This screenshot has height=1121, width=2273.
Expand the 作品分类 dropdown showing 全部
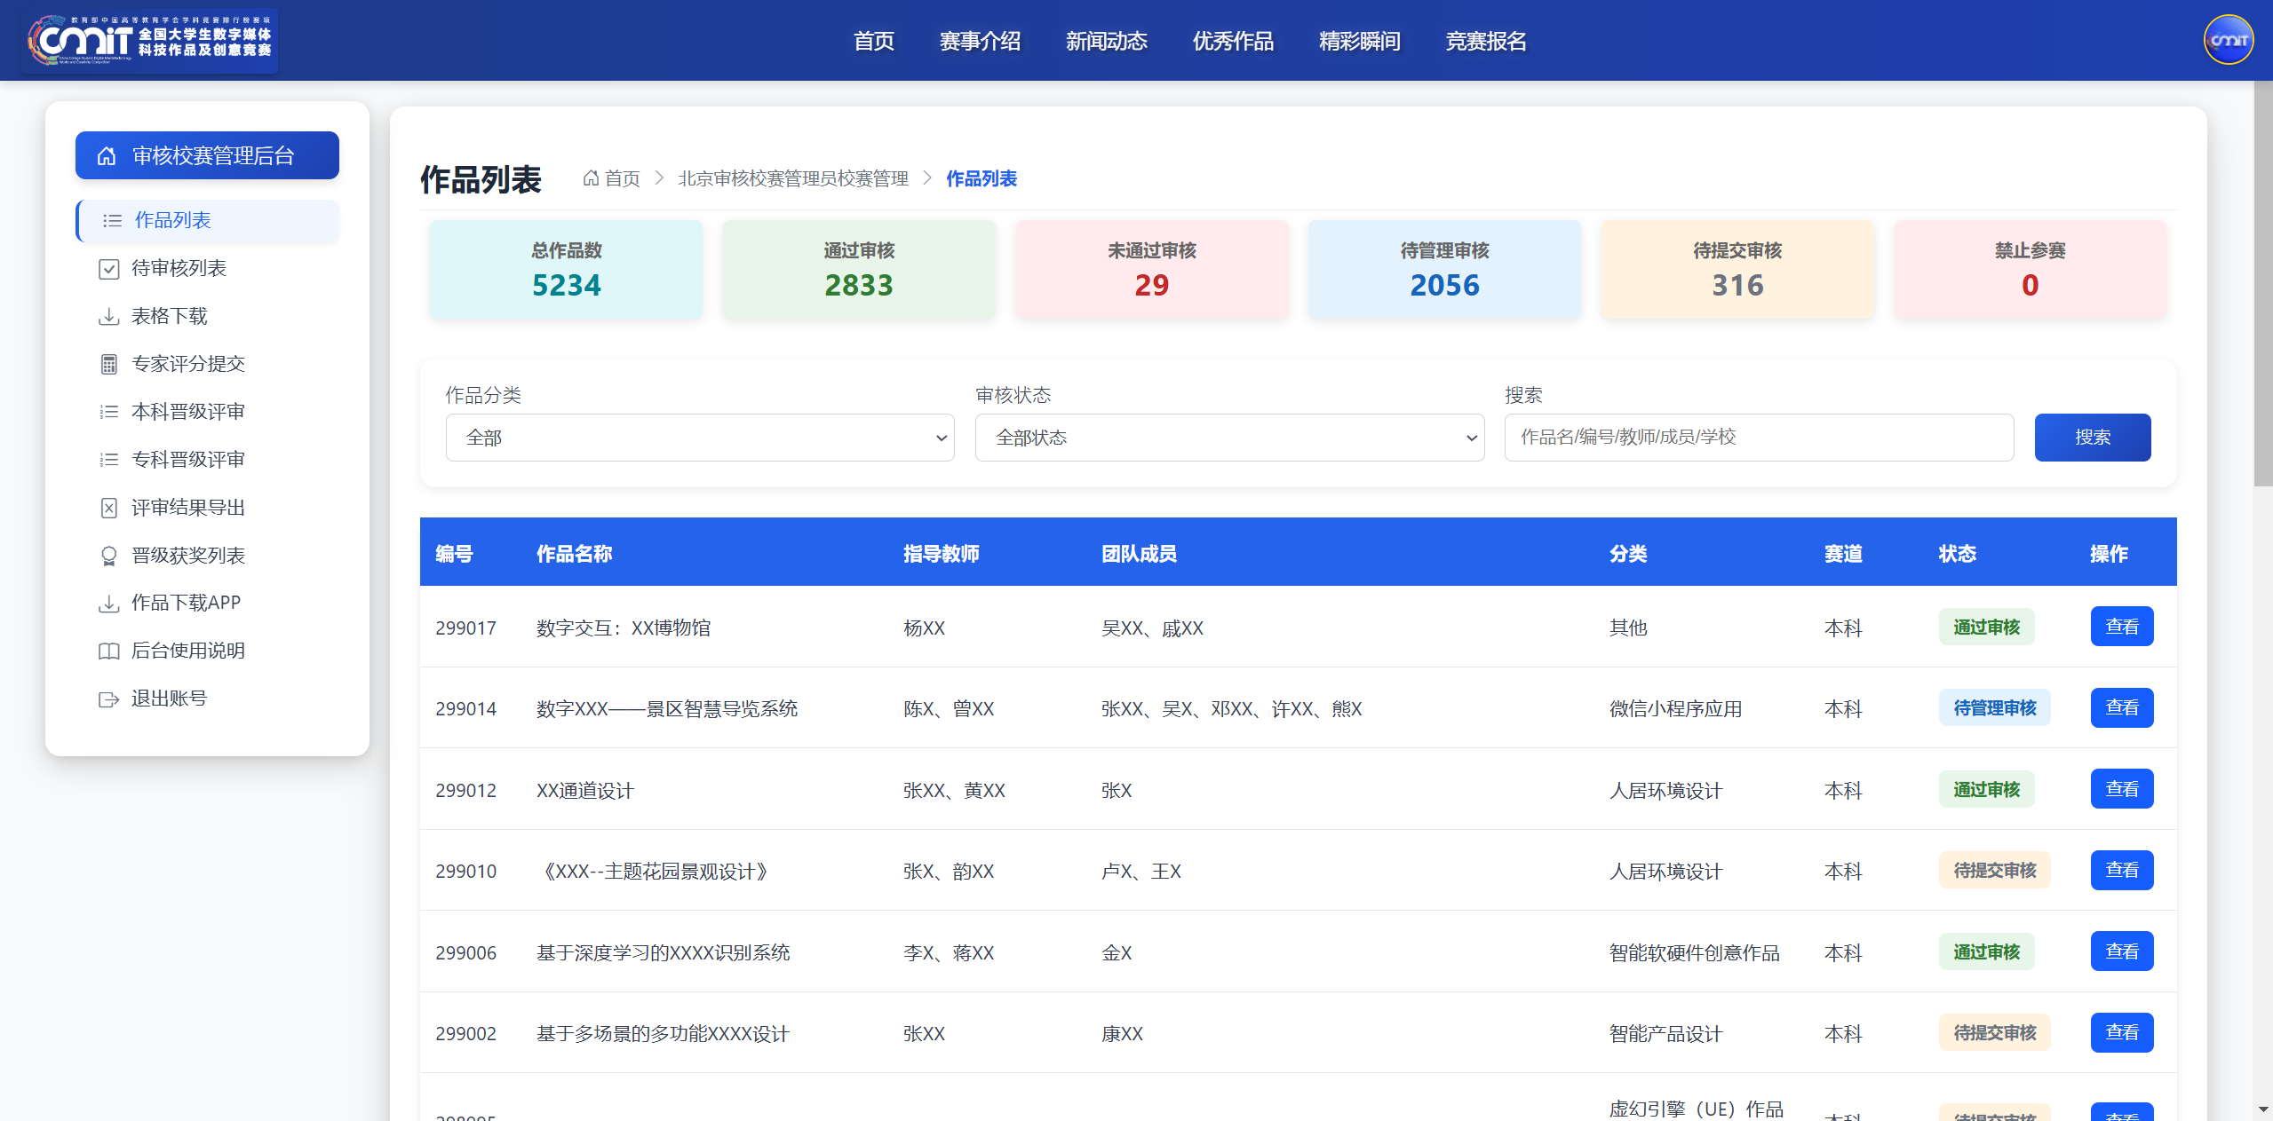click(700, 438)
